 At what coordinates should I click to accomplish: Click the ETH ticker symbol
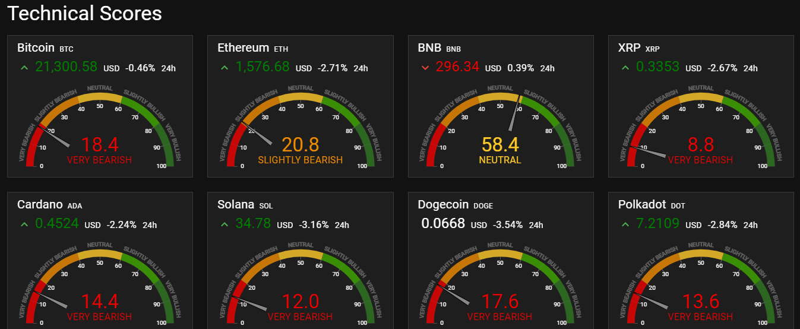(281, 49)
